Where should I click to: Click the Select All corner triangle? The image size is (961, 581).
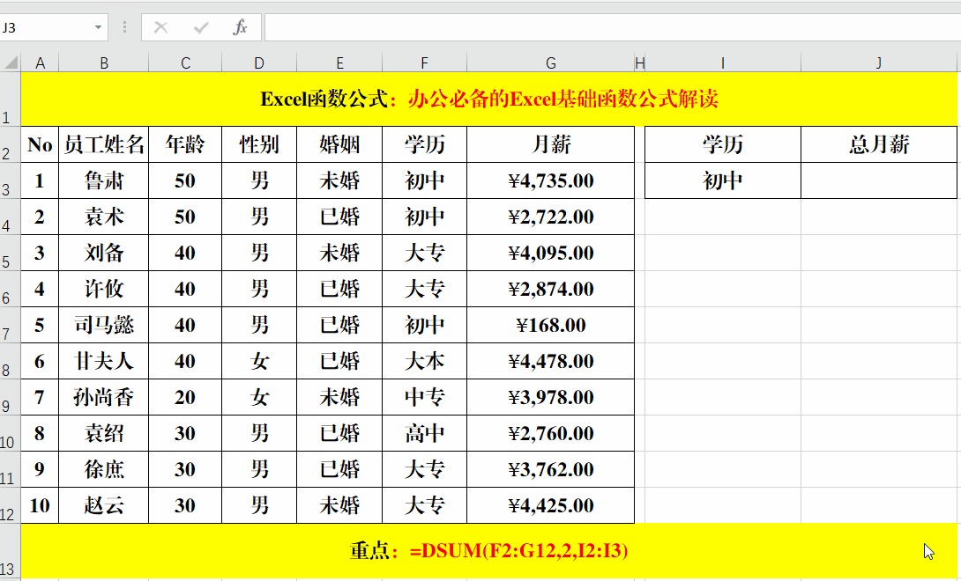pyautogui.click(x=11, y=63)
